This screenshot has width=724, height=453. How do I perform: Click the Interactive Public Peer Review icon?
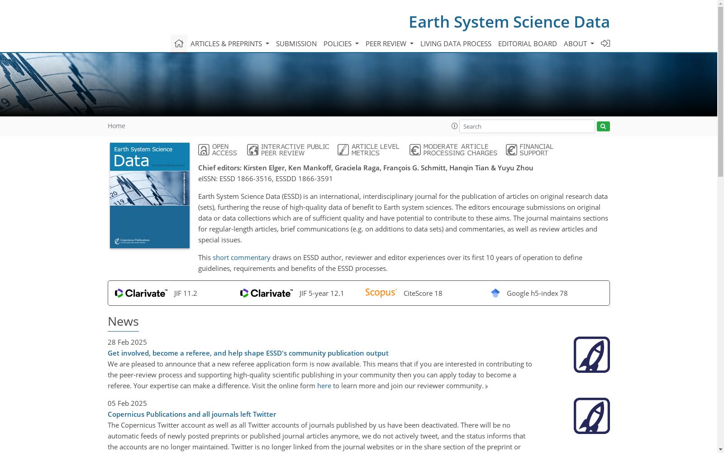click(x=252, y=149)
